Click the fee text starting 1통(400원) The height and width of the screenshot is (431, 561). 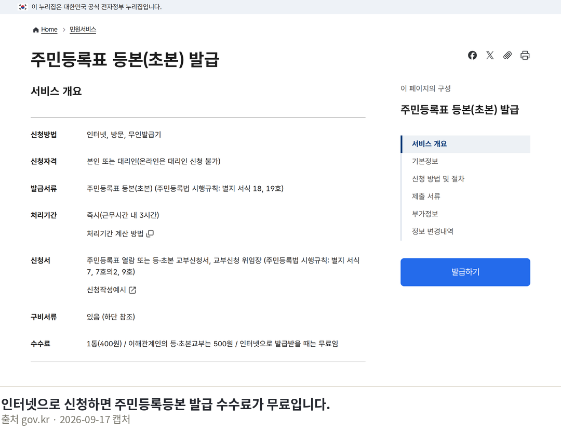pos(212,344)
